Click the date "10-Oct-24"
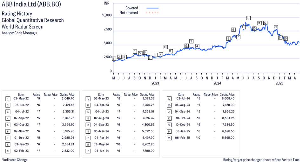Image resolution: width=303 pixels, height=162 pixels. click(183, 118)
